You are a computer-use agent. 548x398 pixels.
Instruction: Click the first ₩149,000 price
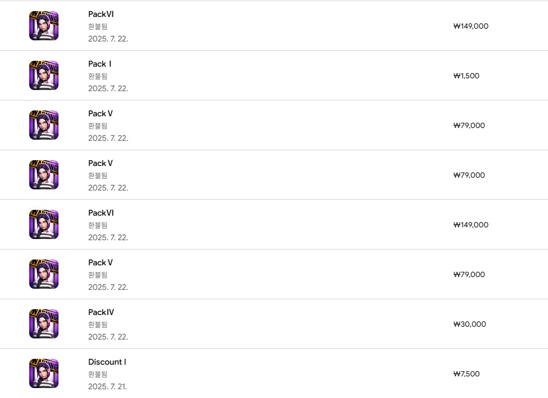(x=471, y=26)
